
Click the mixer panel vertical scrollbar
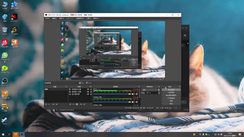click(x=140, y=93)
